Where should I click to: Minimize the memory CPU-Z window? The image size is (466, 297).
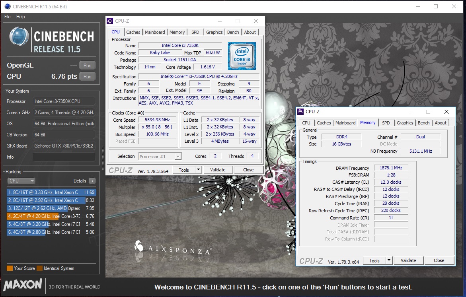pos(410,112)
